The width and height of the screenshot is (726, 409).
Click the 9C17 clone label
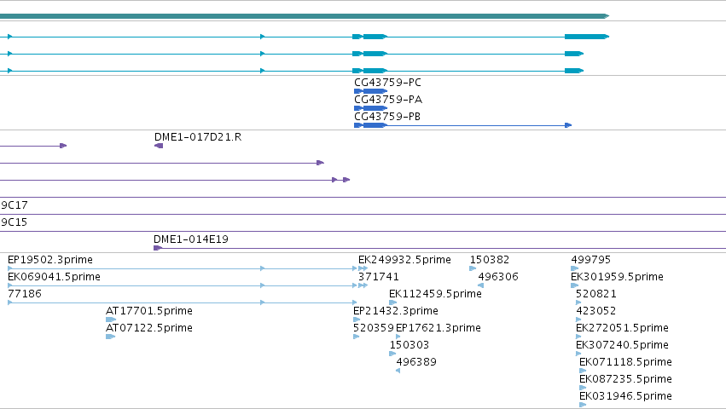pyautogui.click(x=14, y=205)
